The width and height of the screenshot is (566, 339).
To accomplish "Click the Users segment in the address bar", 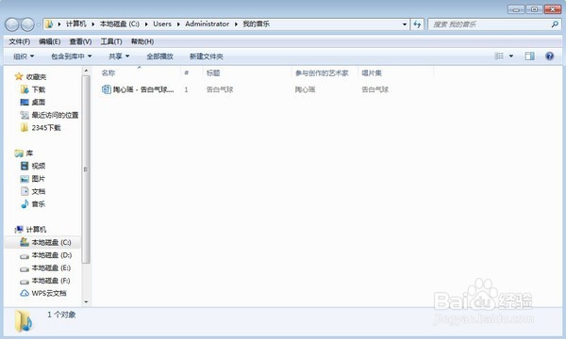I will 162,24.
